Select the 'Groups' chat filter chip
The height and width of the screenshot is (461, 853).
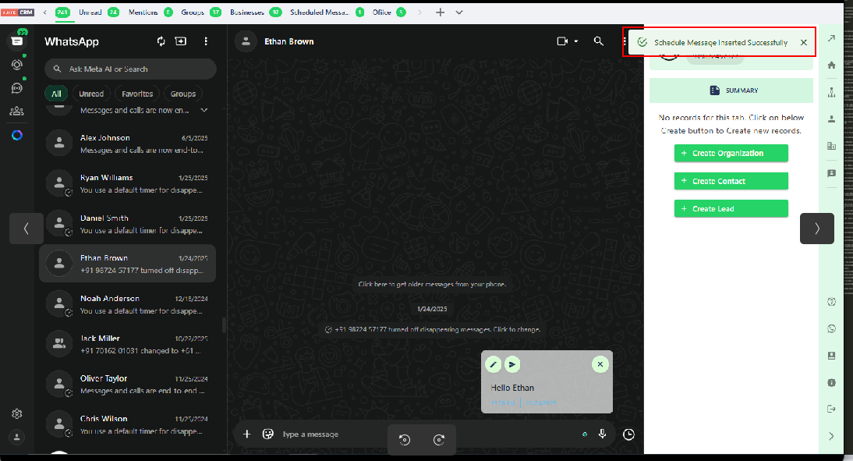(x=183, y=94)
